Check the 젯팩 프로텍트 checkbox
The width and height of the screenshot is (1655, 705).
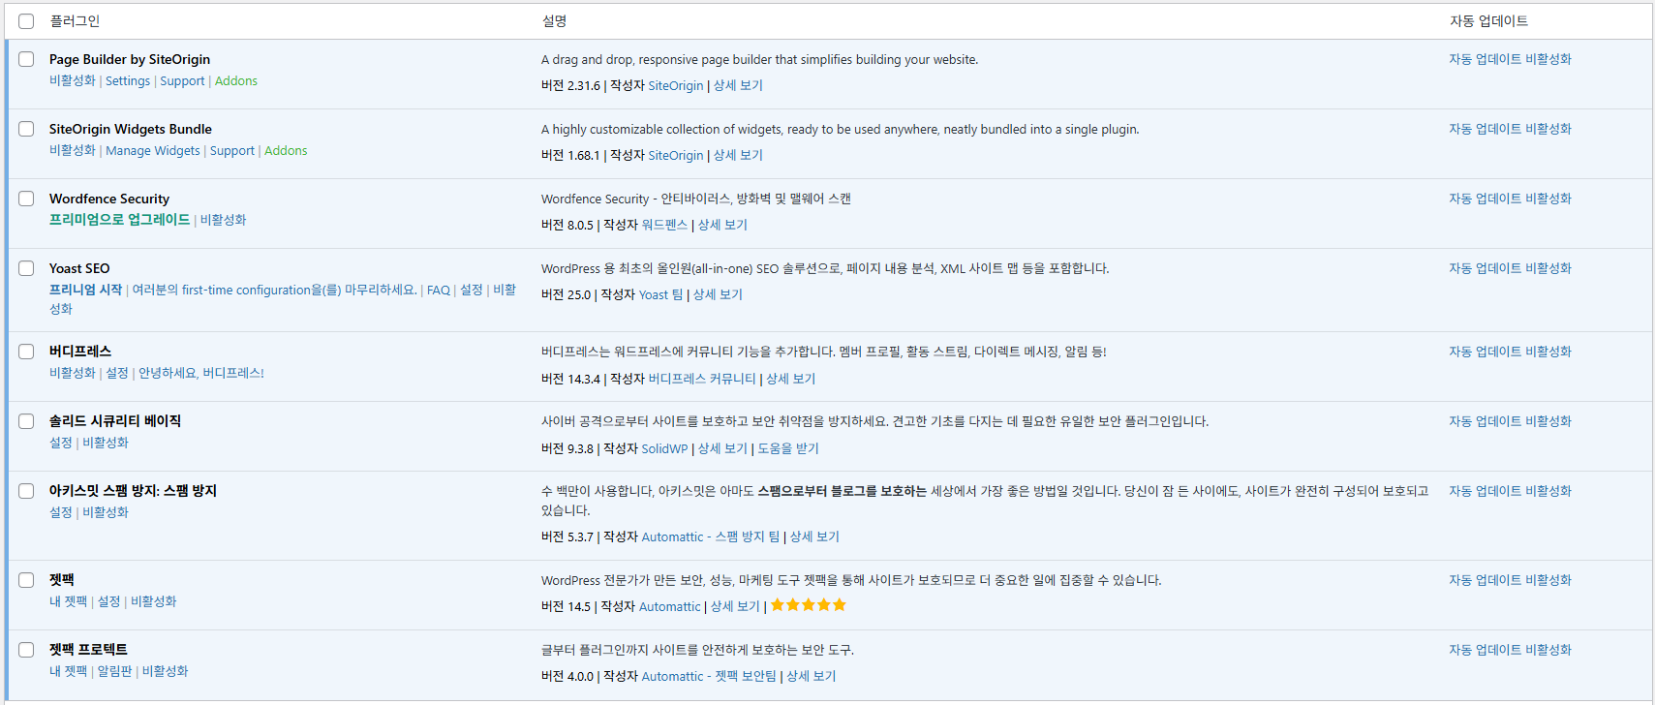click(x=26, y=650)
